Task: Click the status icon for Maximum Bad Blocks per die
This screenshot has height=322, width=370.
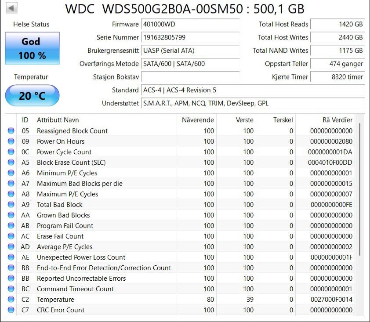Action: coord(11,184)
